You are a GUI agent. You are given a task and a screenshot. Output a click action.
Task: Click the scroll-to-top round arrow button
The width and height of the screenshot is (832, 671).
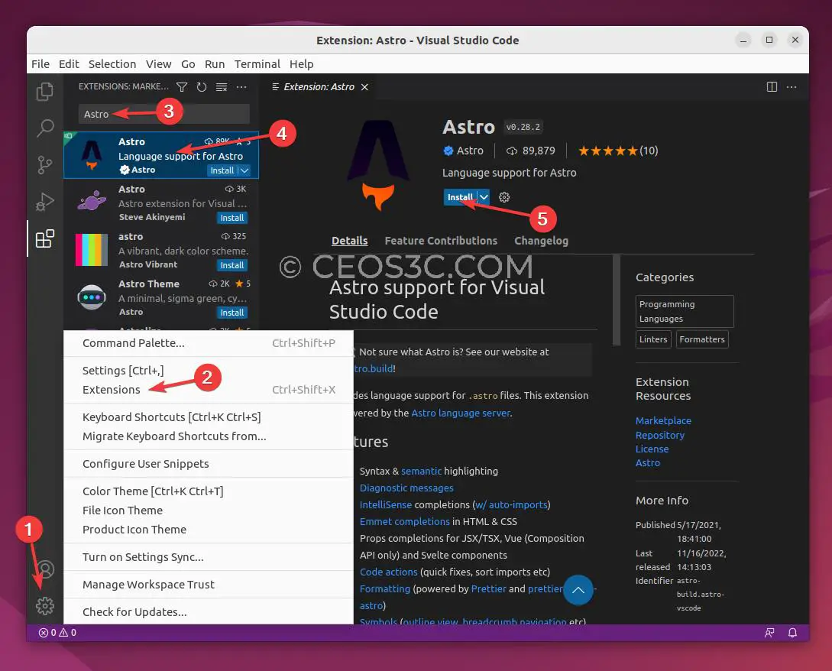coord(578,590)
